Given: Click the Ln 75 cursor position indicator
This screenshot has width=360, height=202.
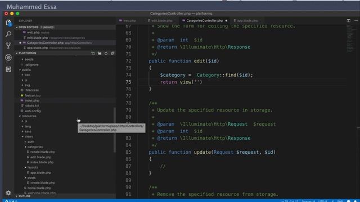Looking at the screenshot, I should 289,201.
